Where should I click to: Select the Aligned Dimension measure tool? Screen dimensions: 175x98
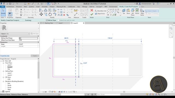pos(76,10)
